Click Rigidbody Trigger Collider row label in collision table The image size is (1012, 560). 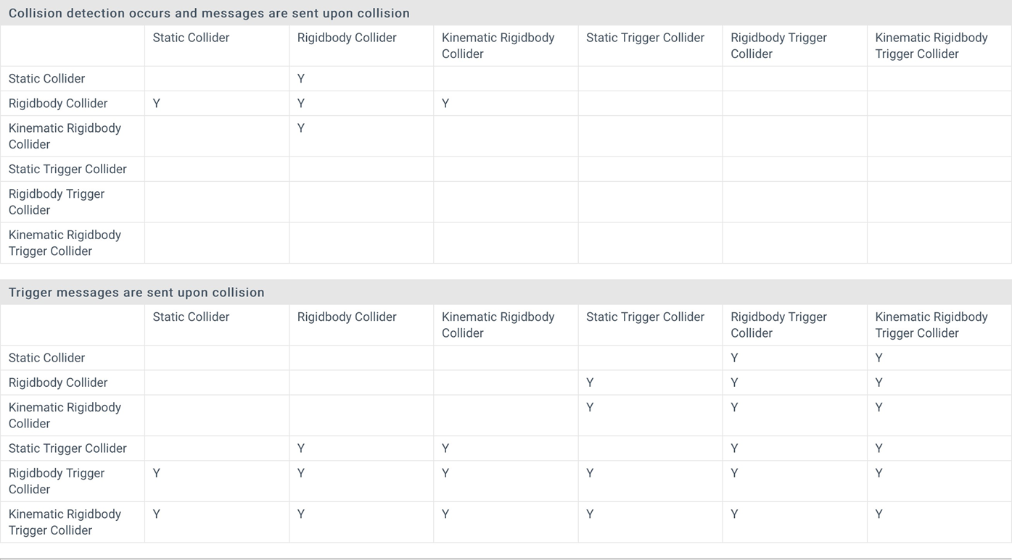57,202
